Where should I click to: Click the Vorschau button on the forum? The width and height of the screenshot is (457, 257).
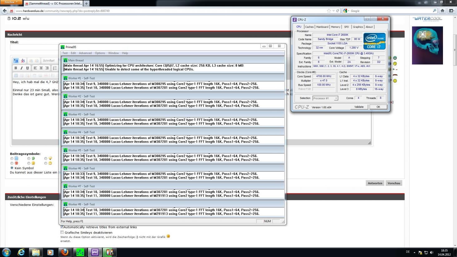point(394,183)
